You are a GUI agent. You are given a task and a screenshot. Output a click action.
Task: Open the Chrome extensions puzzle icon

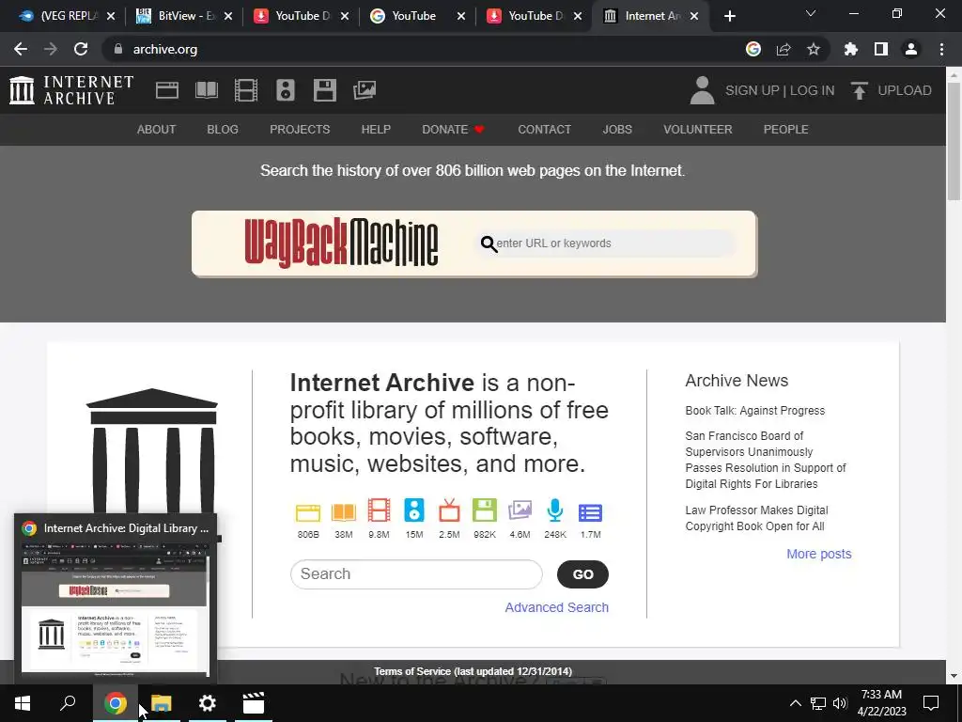(x=851, y=49)
